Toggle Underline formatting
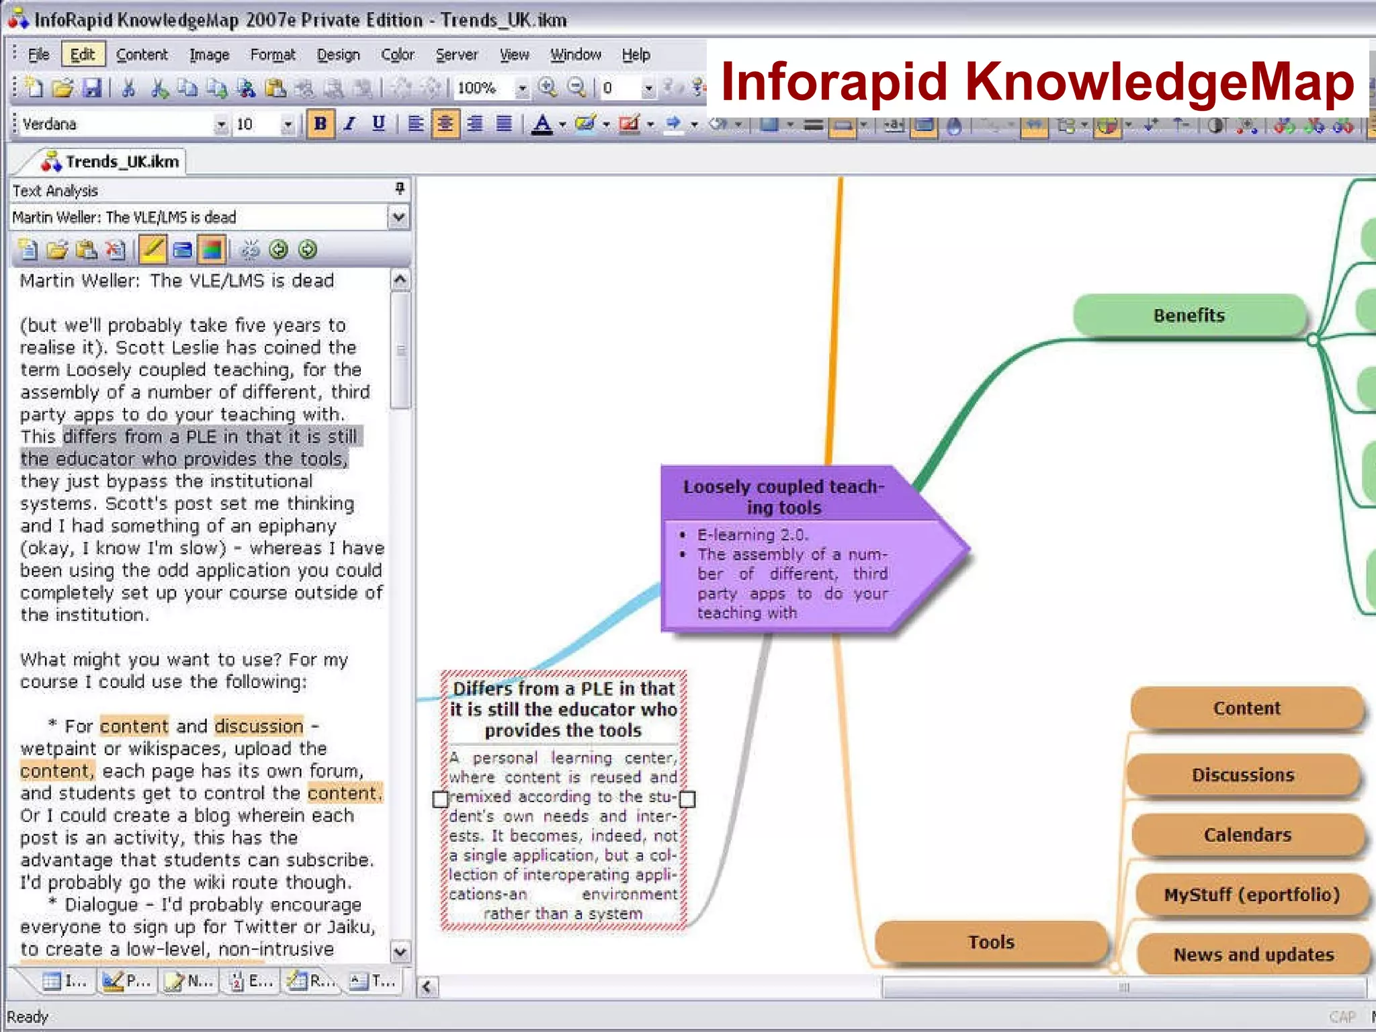1376x1032 pixels. point(378,124)
